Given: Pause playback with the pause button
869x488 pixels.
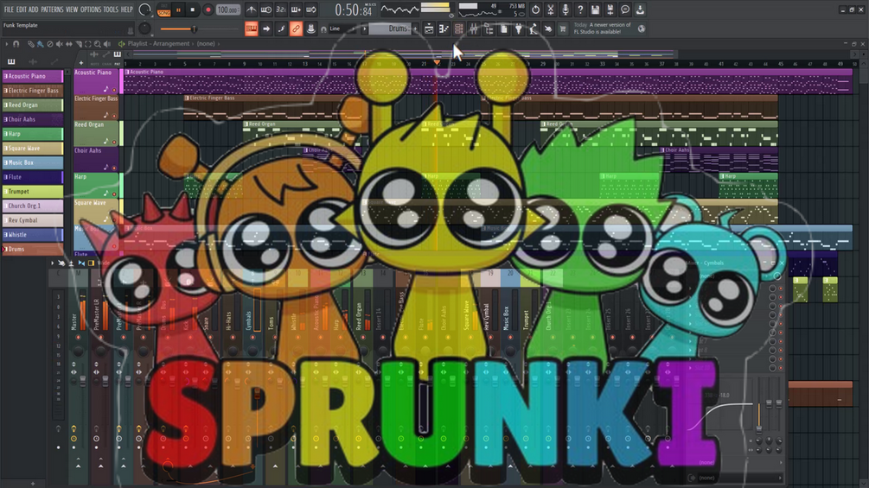Looking at the screenshot, I should (x=178, y=10).
